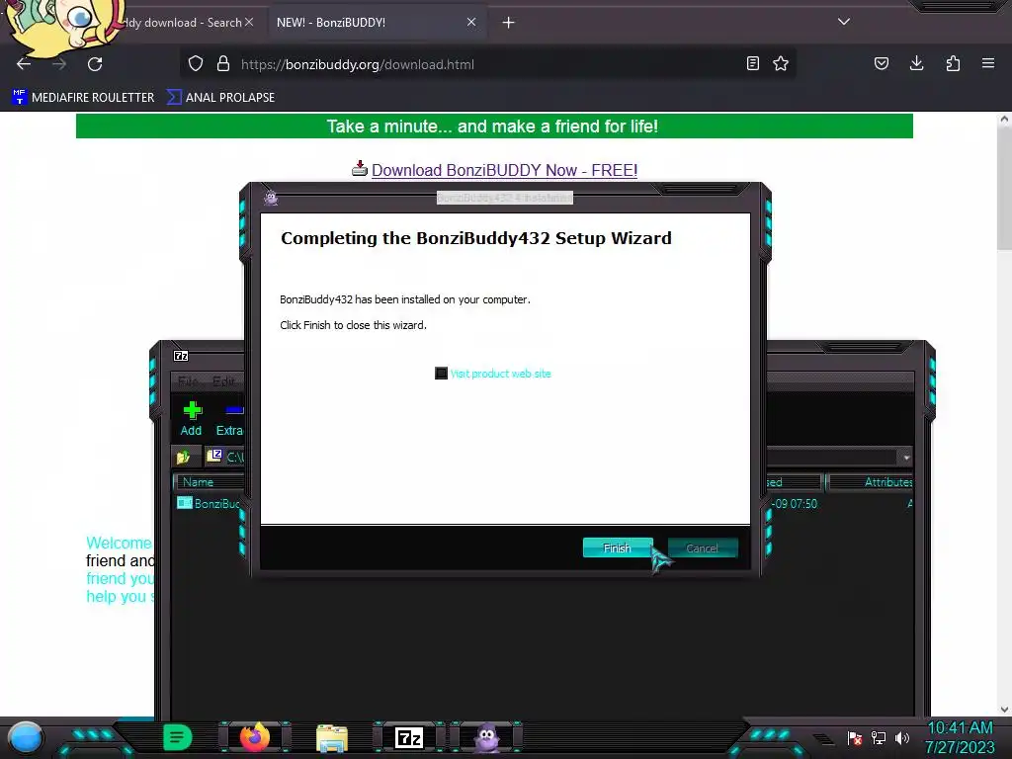Open the File menu in 7-Zip
This screenshot has width=1012, height=759.
point(188,380)
